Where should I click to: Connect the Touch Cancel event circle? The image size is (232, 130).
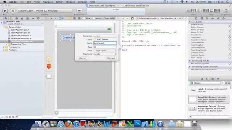[x=229, y=35]
